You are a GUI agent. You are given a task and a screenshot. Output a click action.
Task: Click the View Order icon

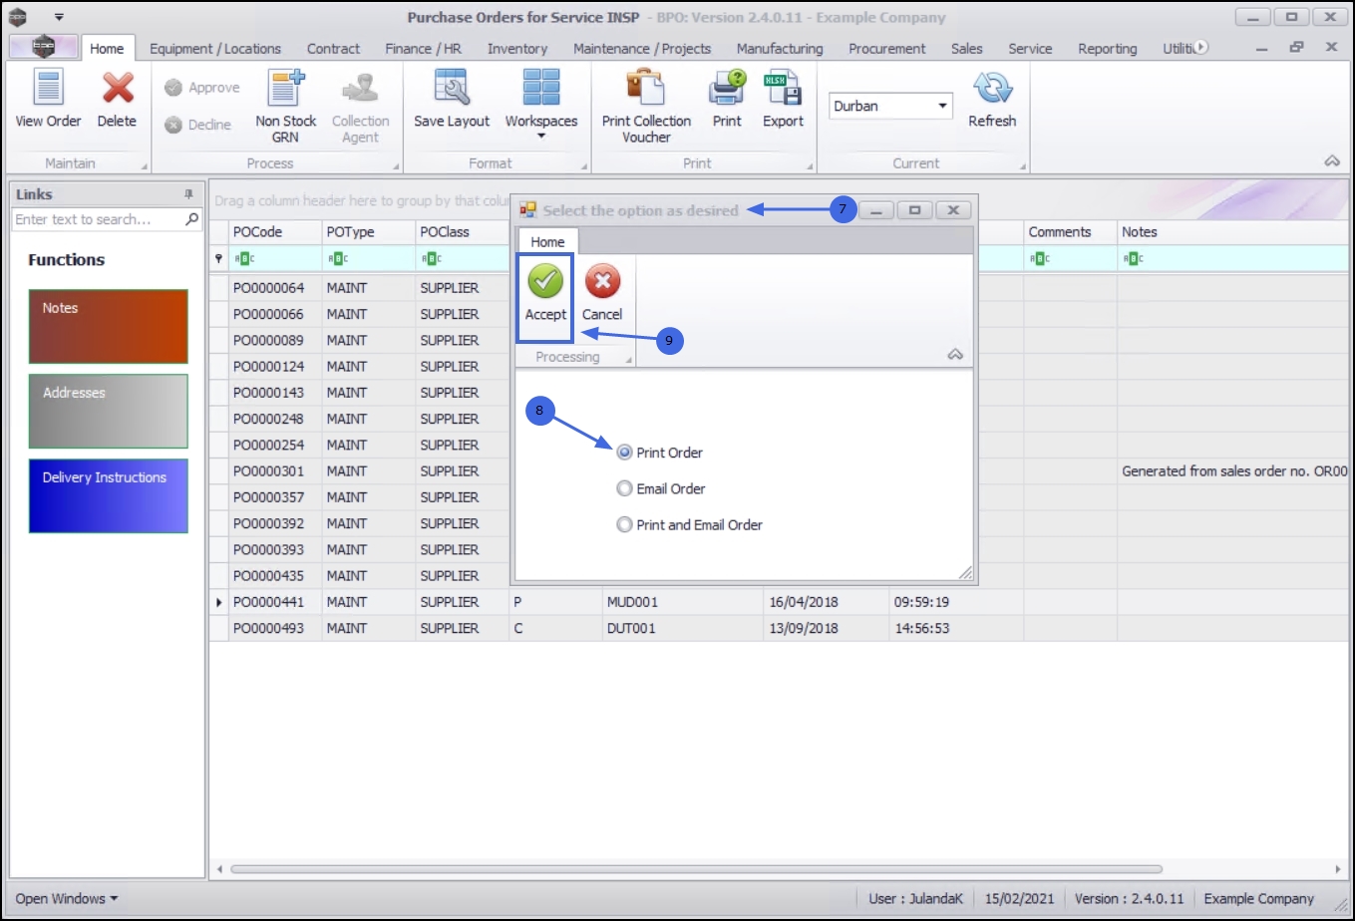coord(48,88)
